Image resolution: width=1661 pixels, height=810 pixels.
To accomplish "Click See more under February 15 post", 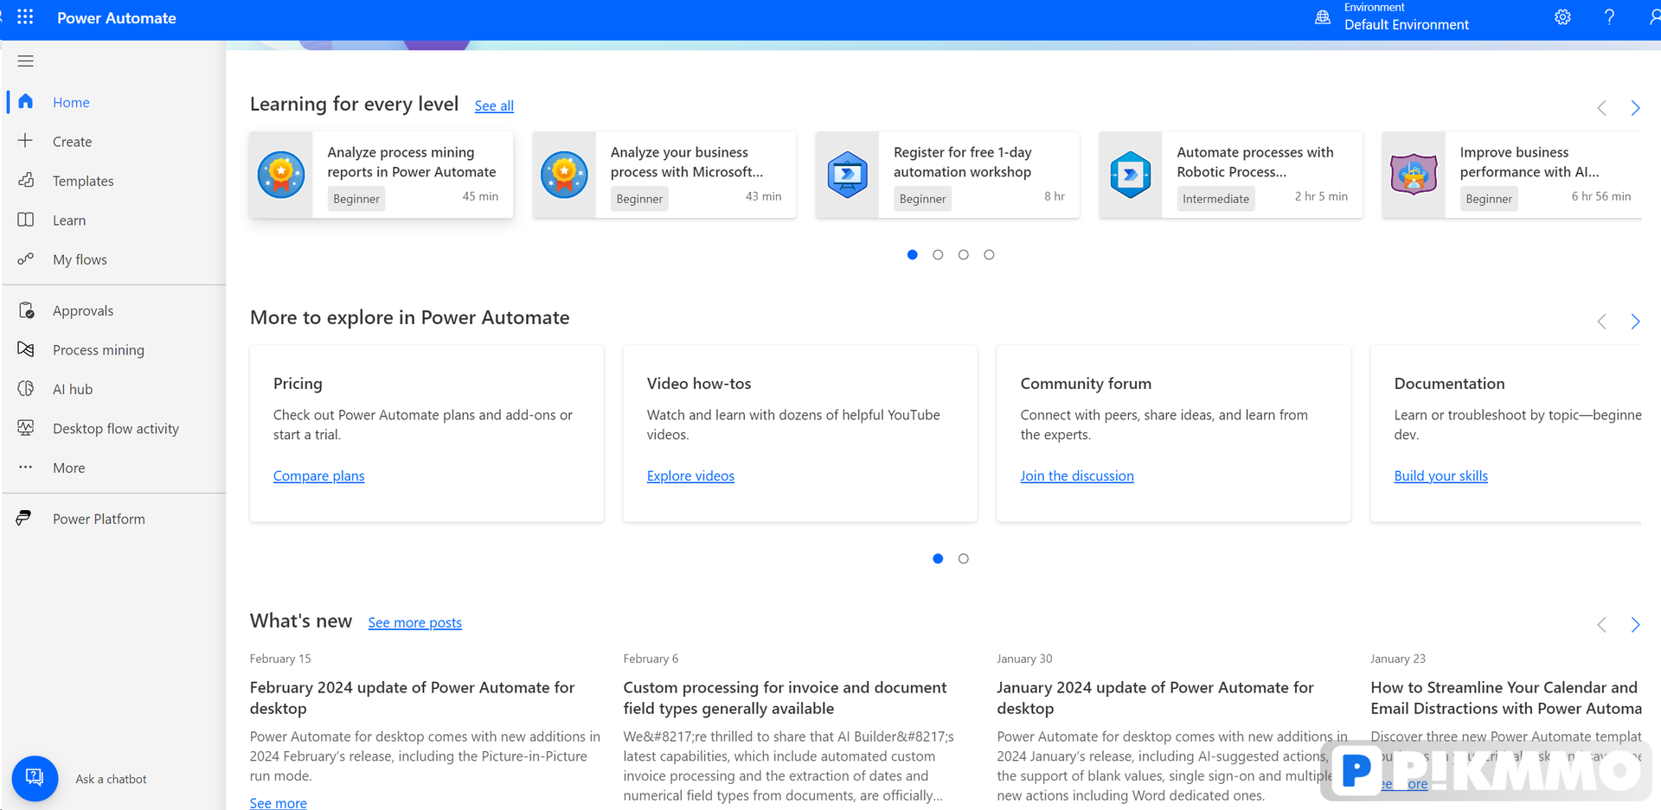I will pyautogui.click(x=278, y=803).
